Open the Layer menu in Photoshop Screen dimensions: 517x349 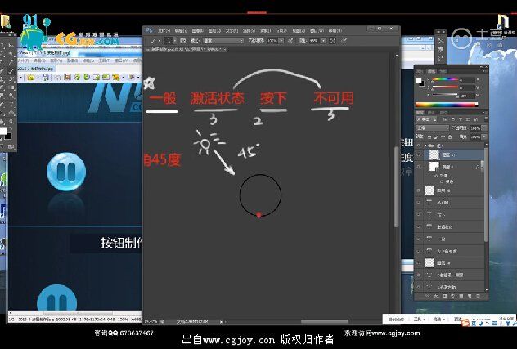pyautogui.click(x=214, y=30)
